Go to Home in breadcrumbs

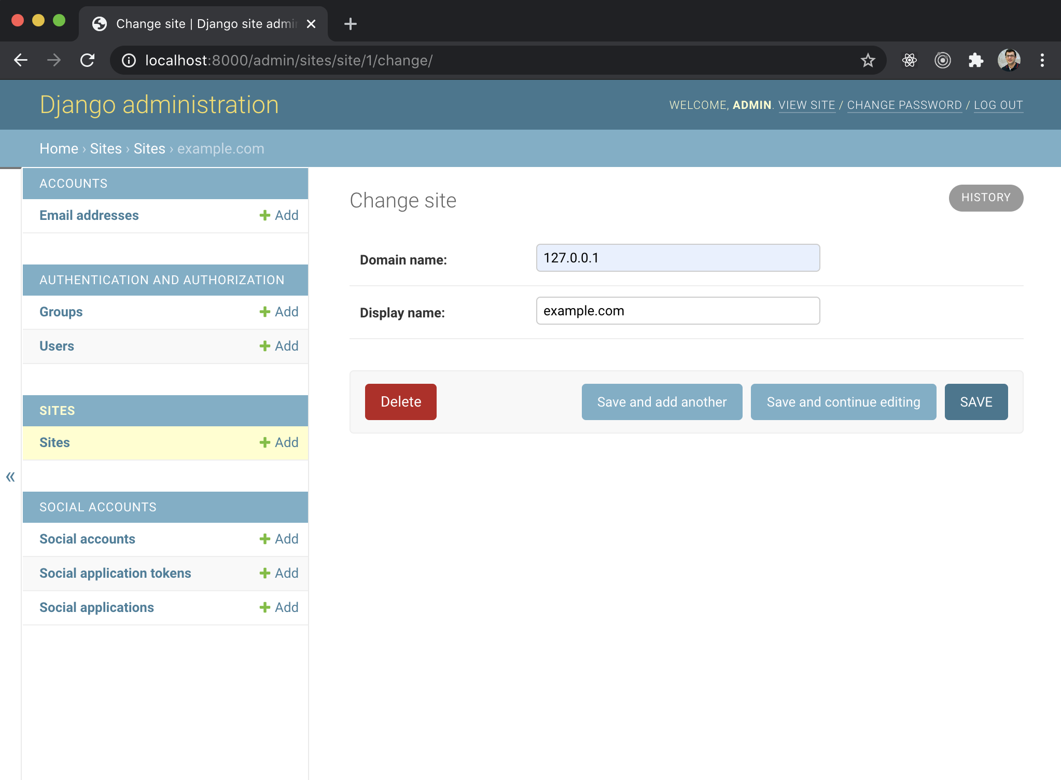pyautogui.click(x=59, y=149)
